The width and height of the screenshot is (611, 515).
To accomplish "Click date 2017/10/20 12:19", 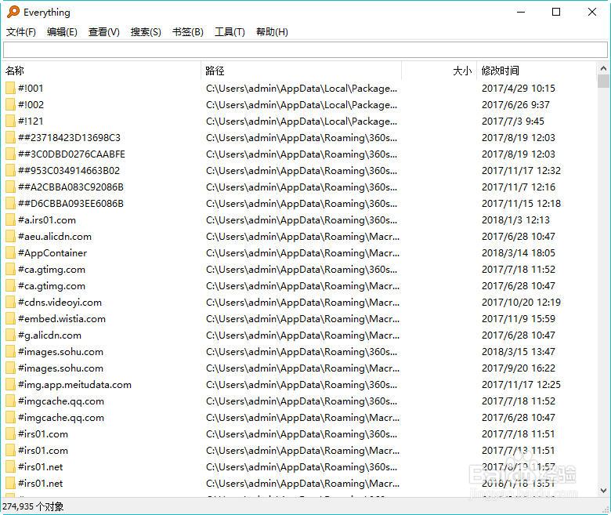I will tap(521, 302).
